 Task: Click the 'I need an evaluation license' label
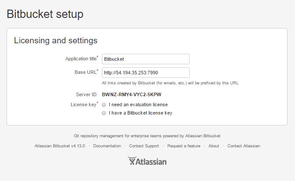pos(138,105)
